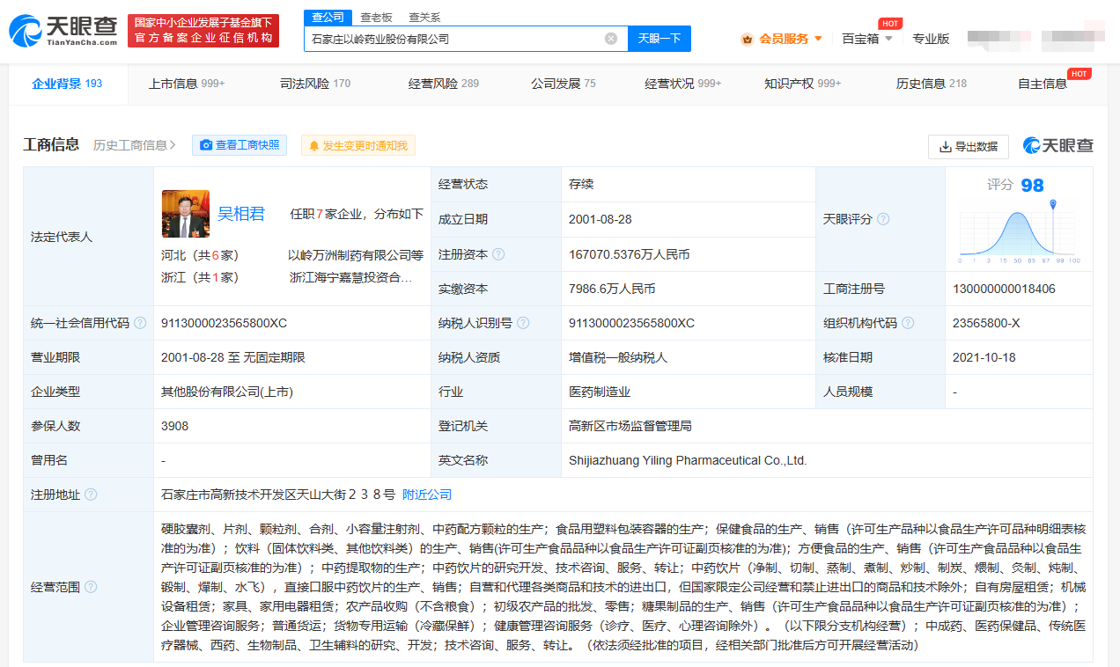Open the 司法风险 tab
The width and height of the screenshot is (1120, 667).
point(315,84)
